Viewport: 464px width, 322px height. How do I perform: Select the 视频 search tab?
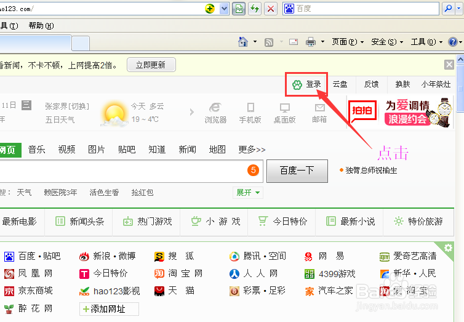point(66,150)
